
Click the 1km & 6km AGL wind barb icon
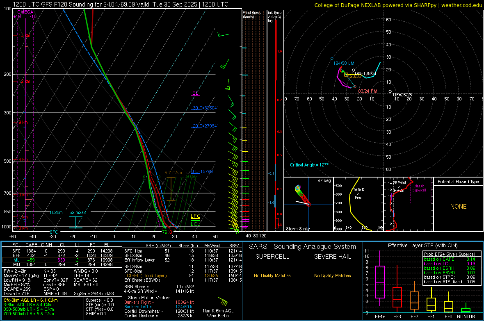click(223, 301)
